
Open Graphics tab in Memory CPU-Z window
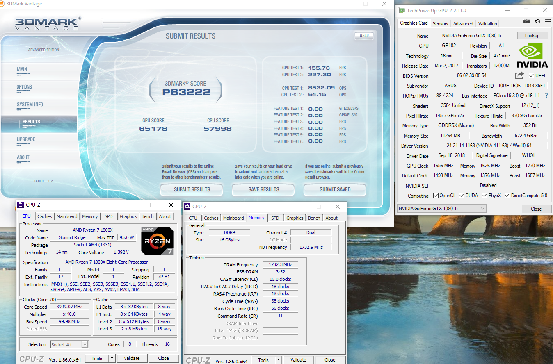tap(295, 218)
